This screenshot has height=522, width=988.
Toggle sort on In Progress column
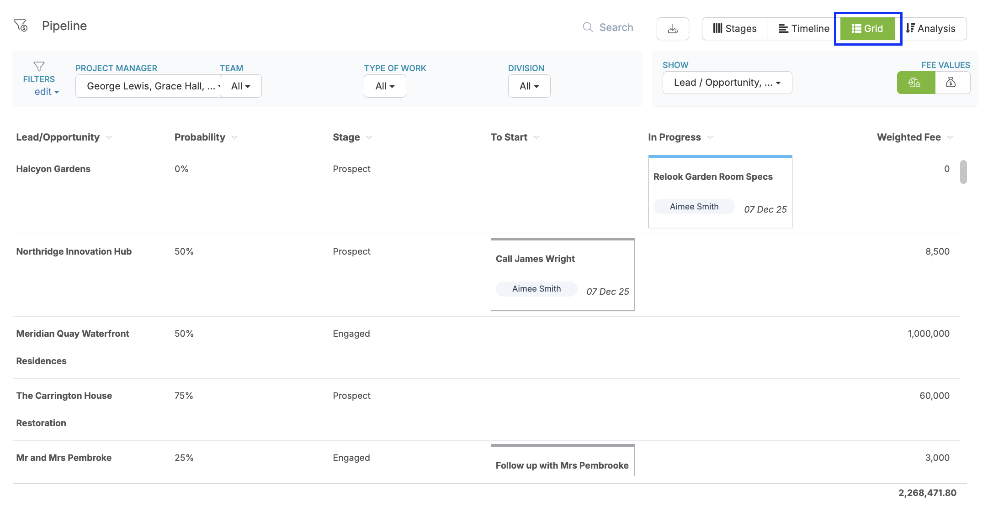pyautogui.click(x=710, y=137)
